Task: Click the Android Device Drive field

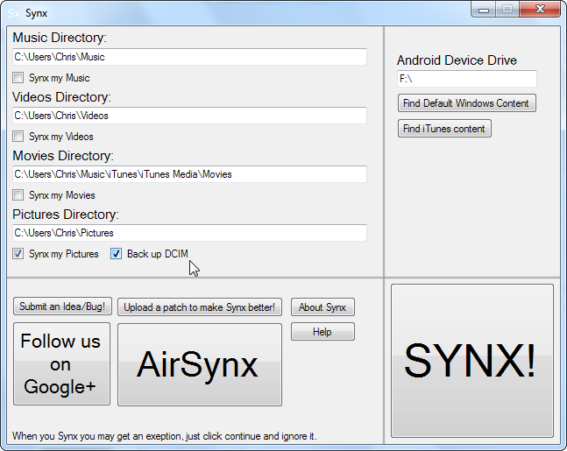Action: [467, 79]
